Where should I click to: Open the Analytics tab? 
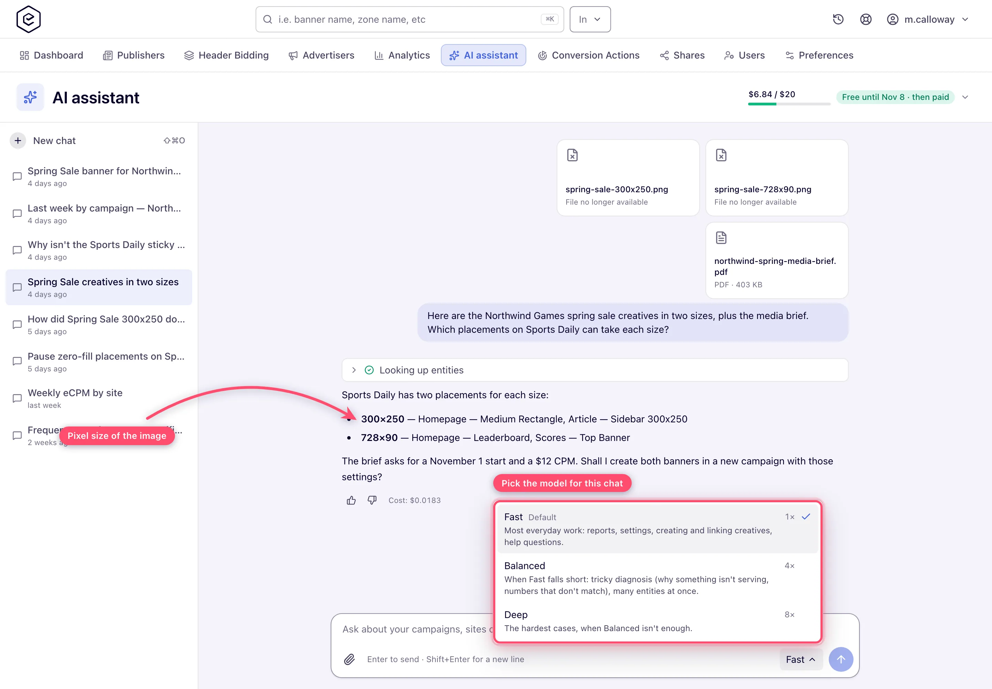[x=402, y=55]
